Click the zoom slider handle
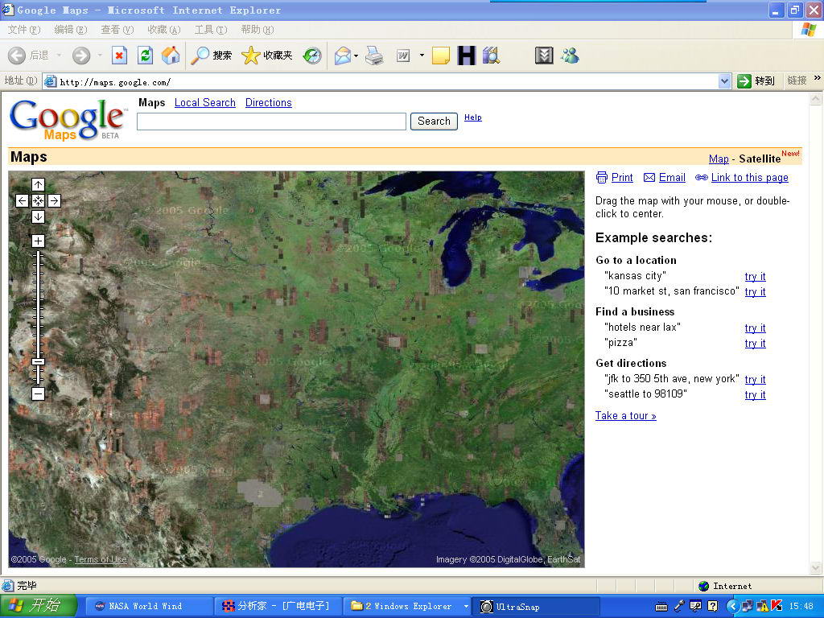 [x=38, y=361]
